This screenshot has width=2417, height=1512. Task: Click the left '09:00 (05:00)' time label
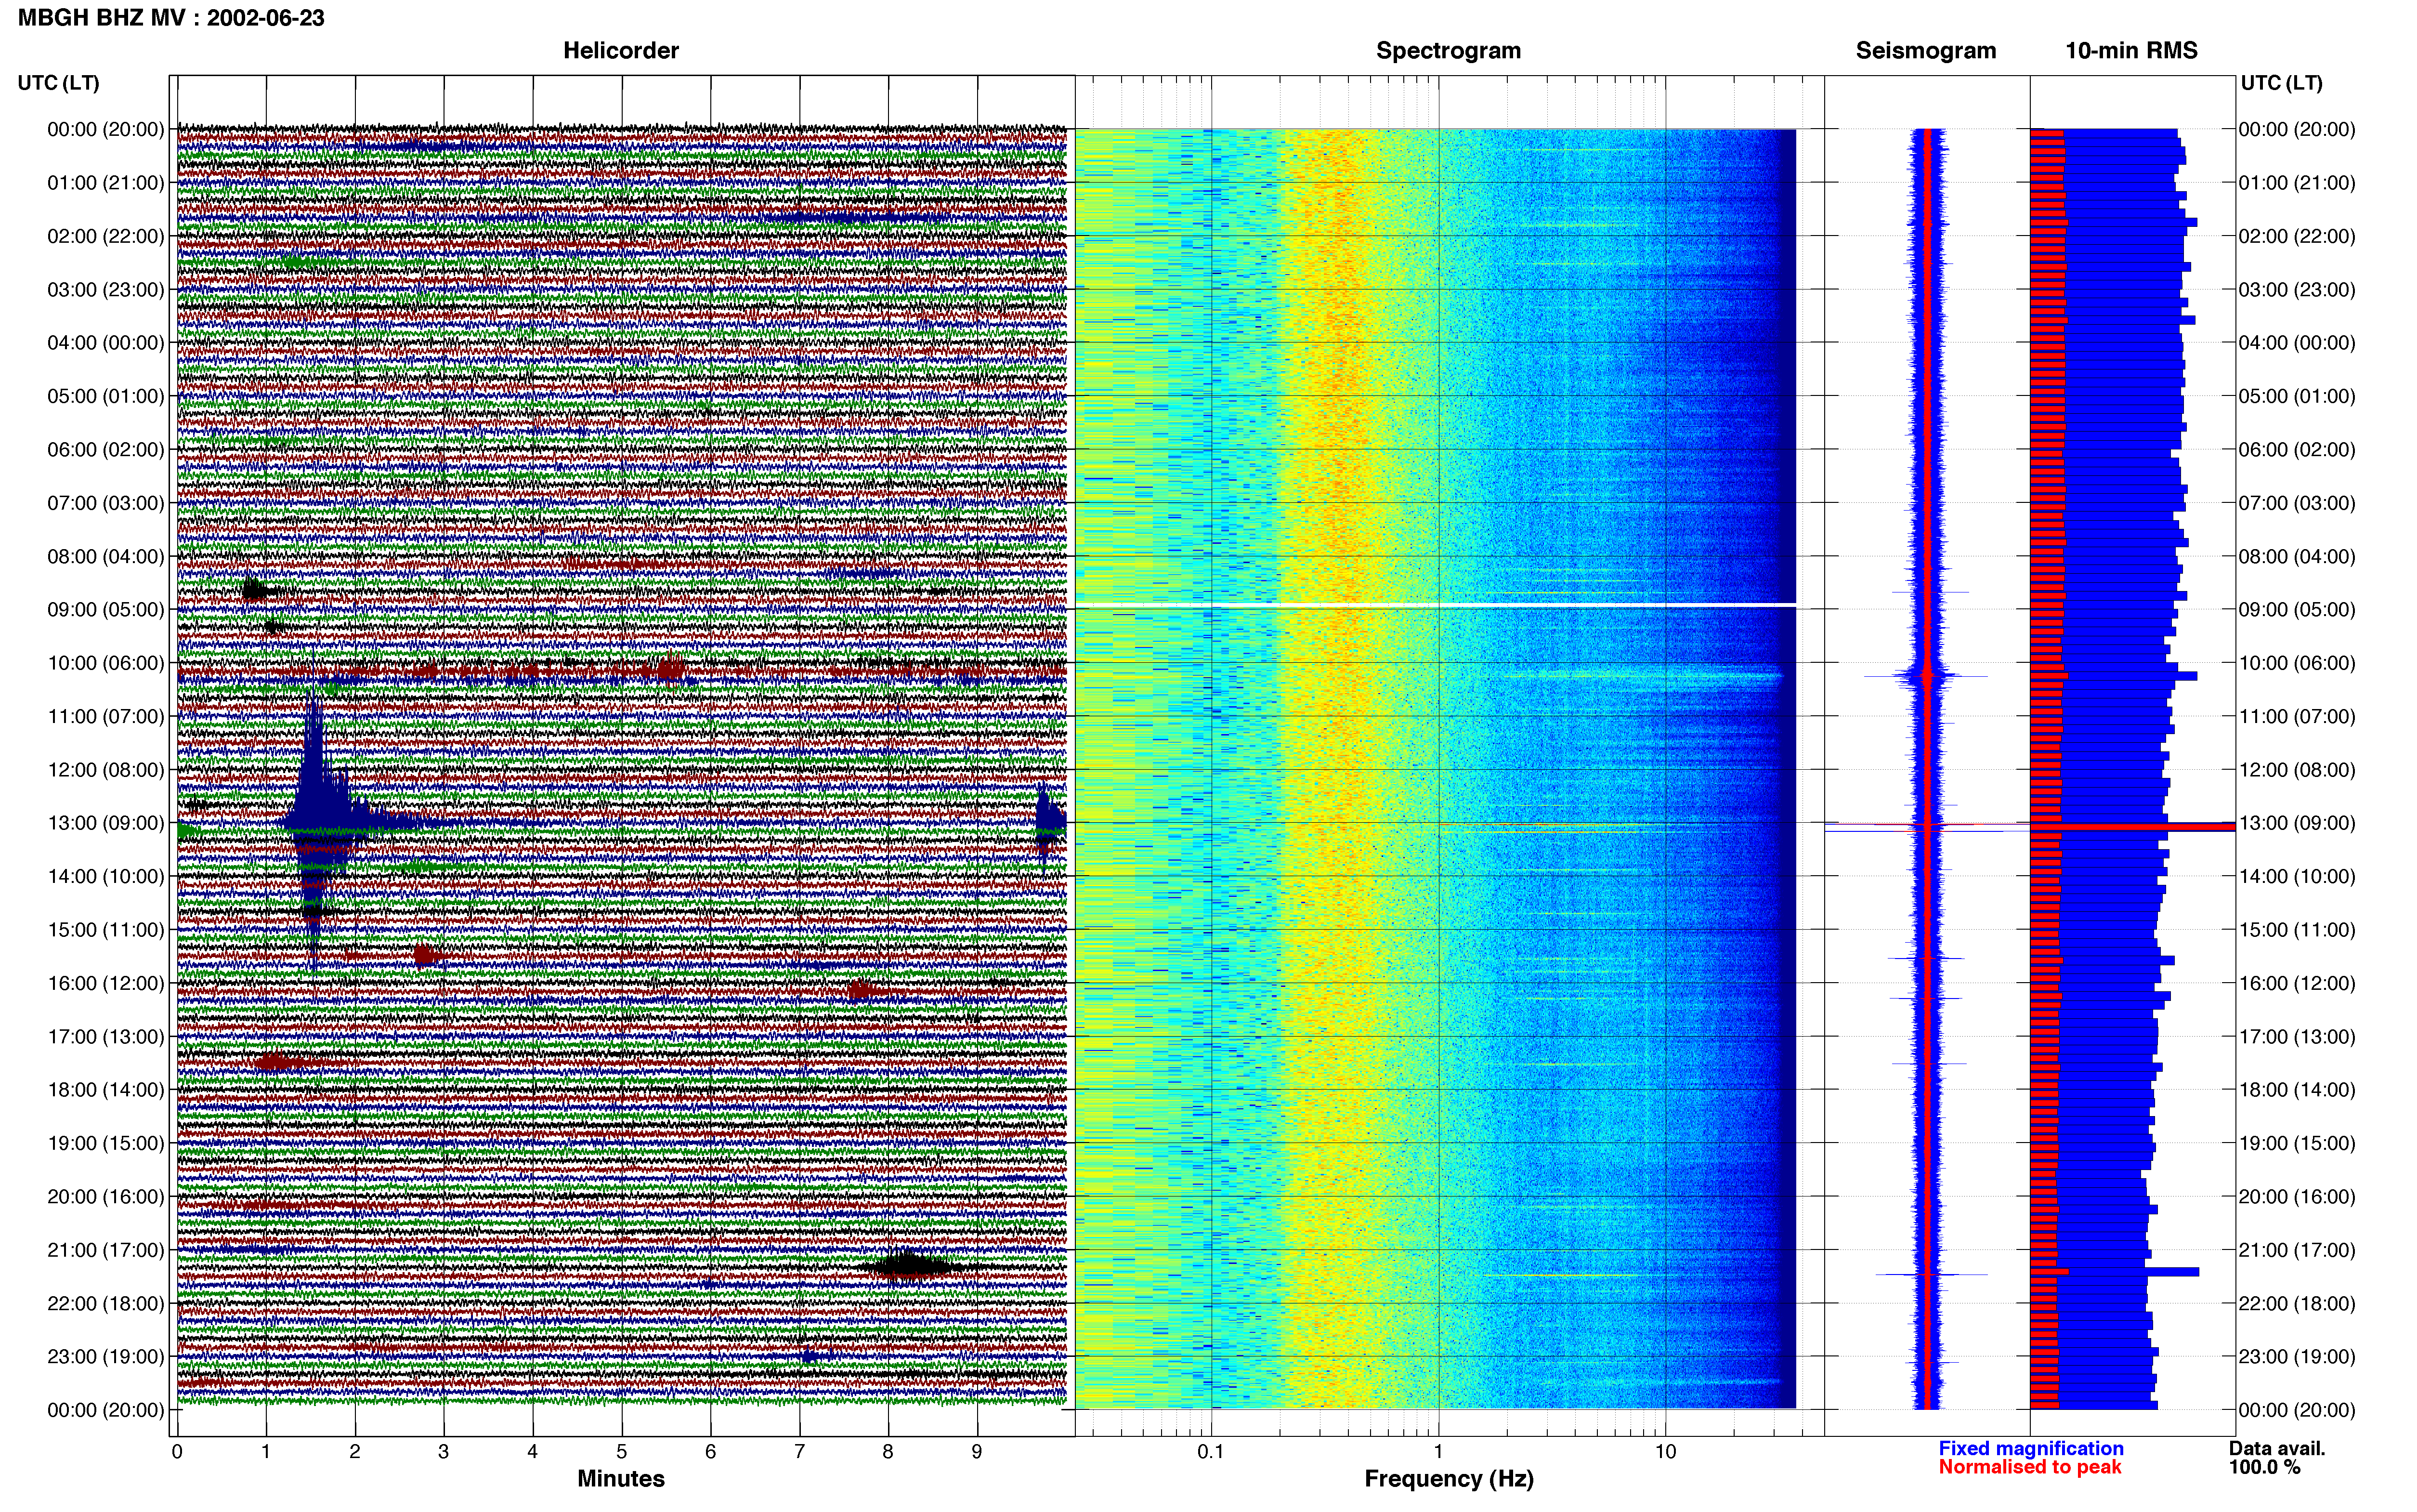pos(106,609)
